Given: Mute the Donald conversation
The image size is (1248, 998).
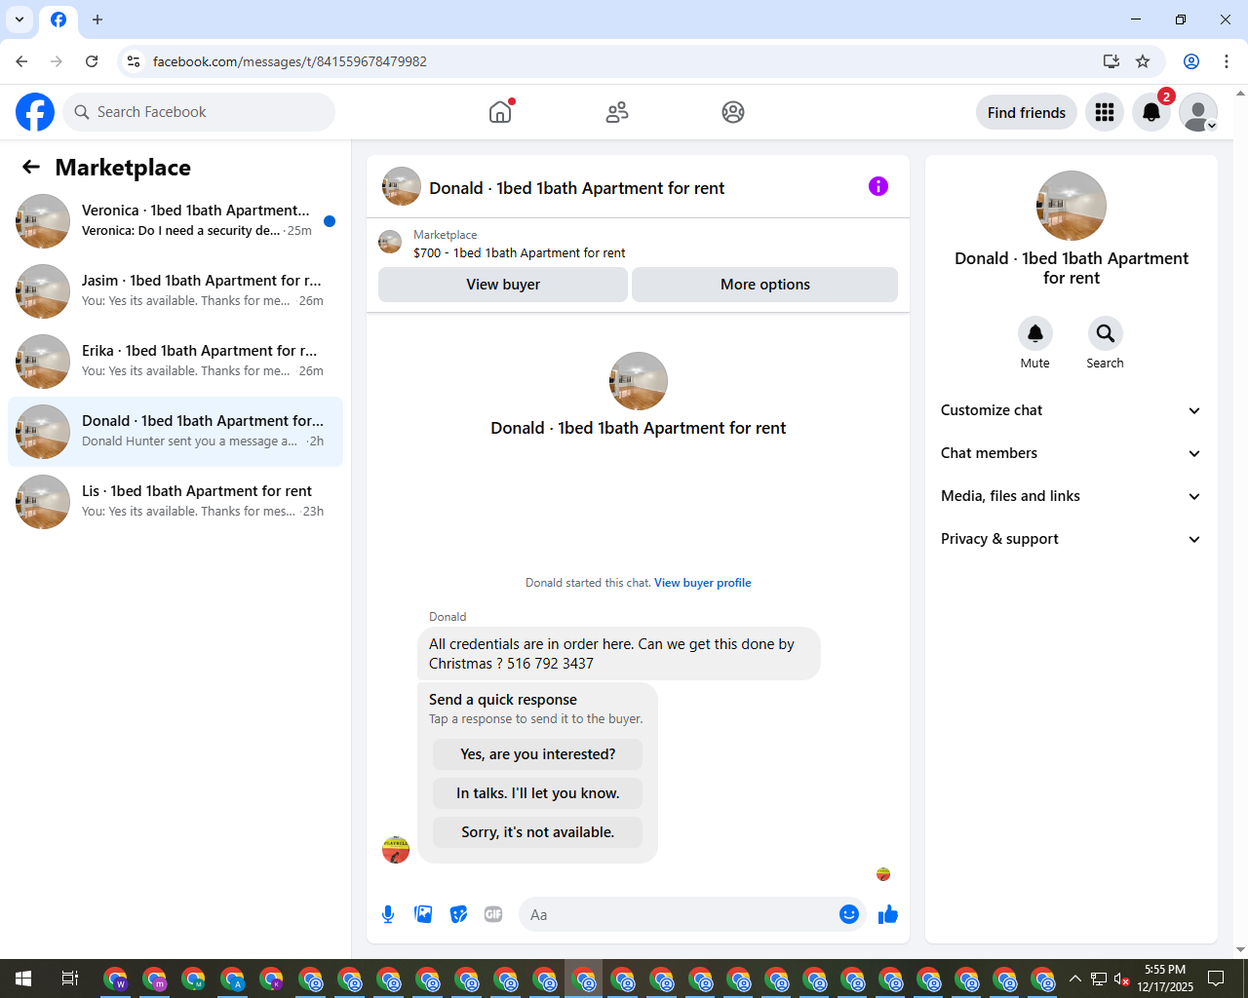Looking at the screenshot, I should tap(1035, 333).
